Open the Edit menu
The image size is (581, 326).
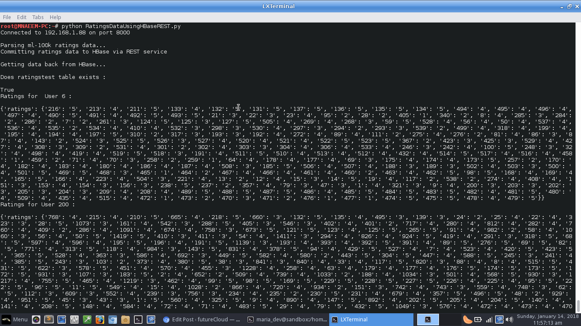tap(22, 17)
